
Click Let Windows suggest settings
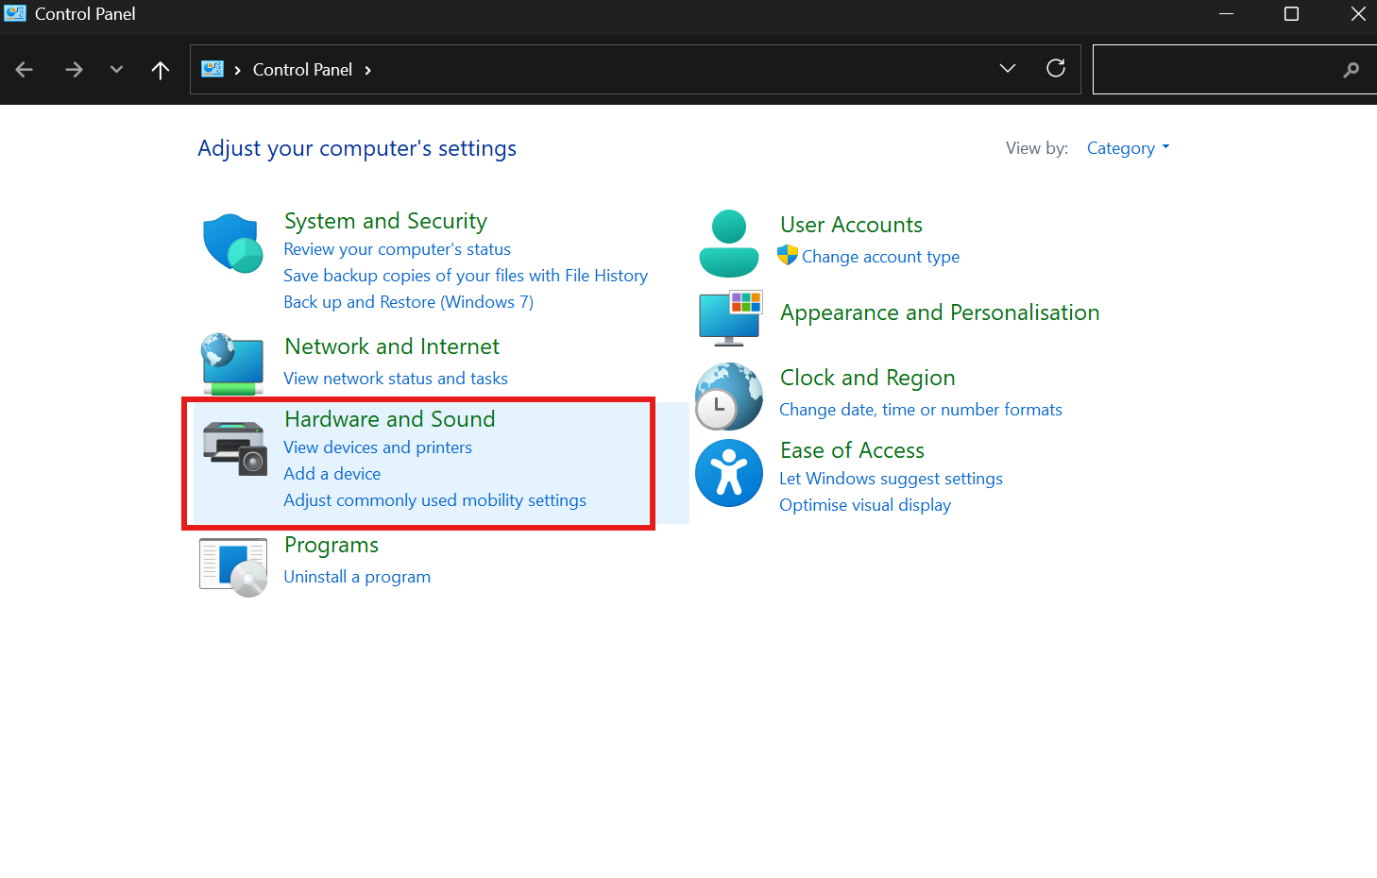pos(891,479)
